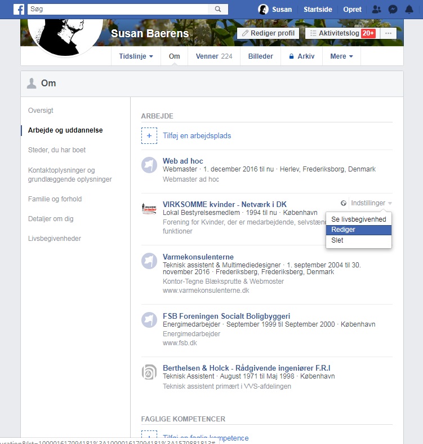The height and width of the screenshot is (444, 423).
Task: Click the search magnifier button
Action: coord(218,9)
